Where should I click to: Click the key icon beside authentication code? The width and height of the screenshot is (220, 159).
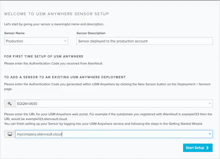[10, 104]
